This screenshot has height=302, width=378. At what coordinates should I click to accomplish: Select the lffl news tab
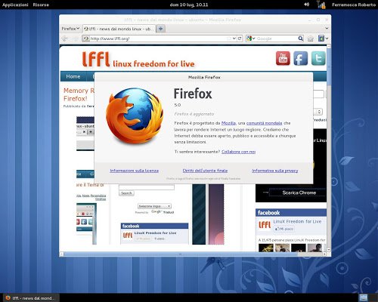[x=119, y=29]
